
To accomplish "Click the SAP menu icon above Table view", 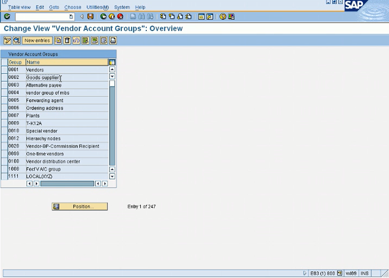I will 5,2.
